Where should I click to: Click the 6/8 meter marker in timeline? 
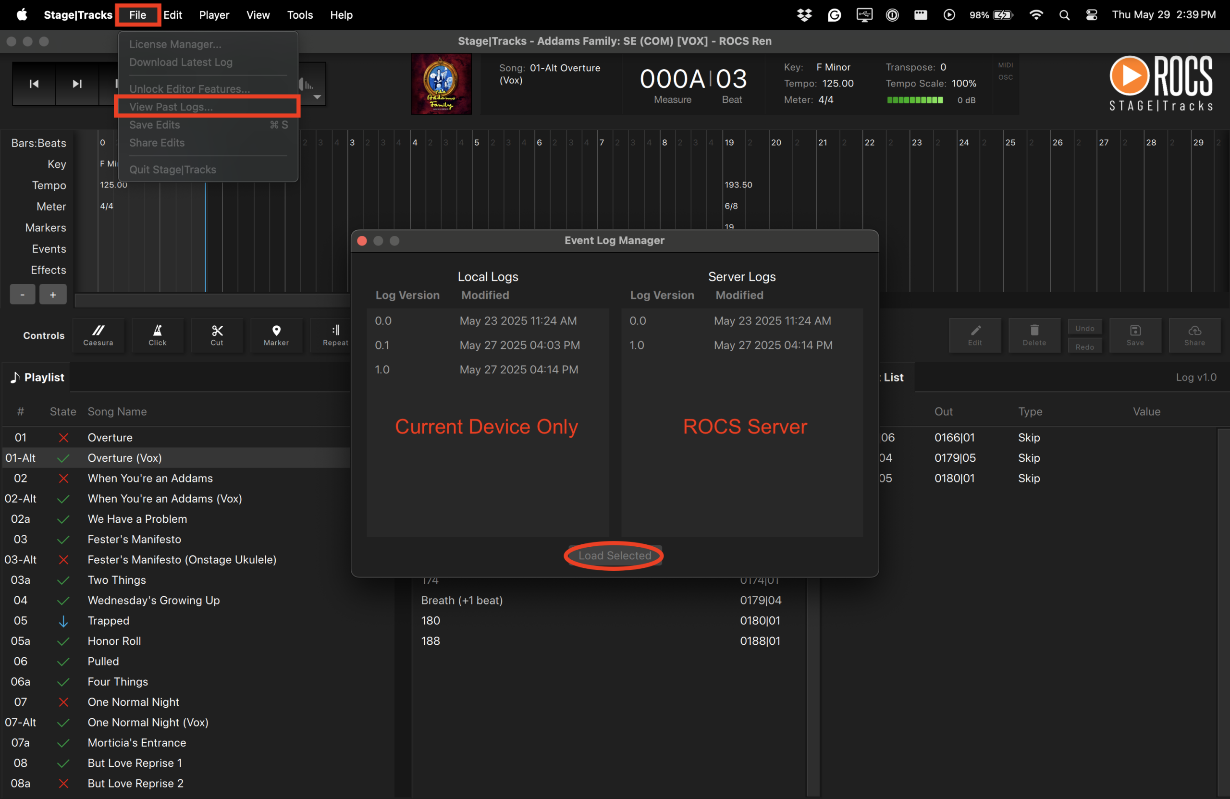(731, 206)
